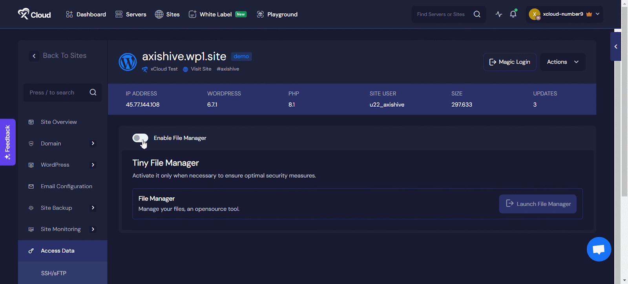Click Launch File Manager button
Image resolution: width=628 pixels, height=284 pixels.
(x=538, y=204)
